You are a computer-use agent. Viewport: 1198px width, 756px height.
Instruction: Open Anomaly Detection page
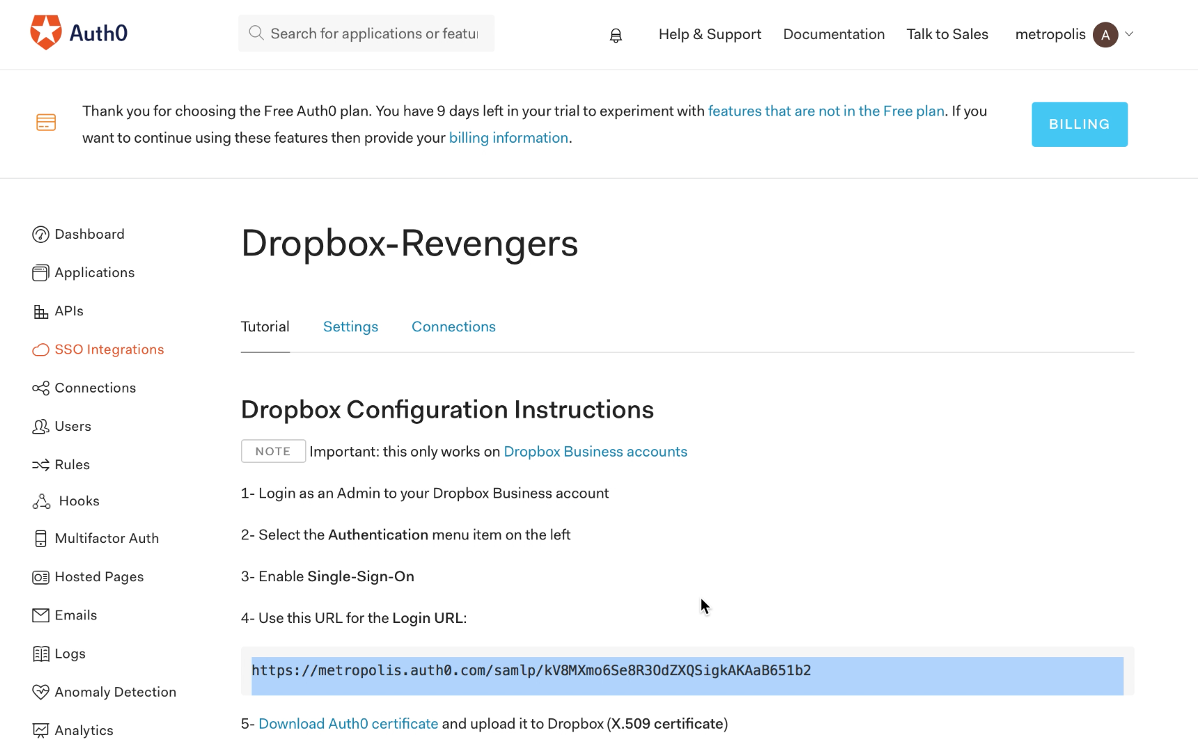pyautogui.click(x=116, y=692)
